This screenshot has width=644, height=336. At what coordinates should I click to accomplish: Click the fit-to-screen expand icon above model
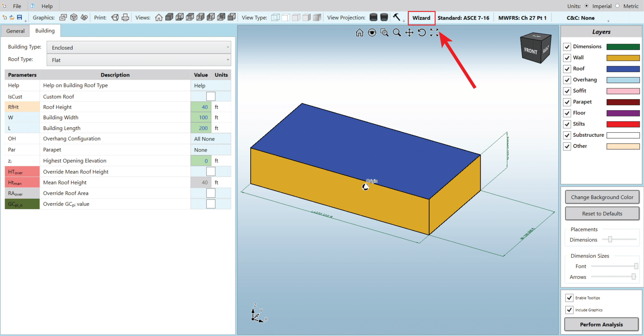pyautogui.click(x=434, y=32)
